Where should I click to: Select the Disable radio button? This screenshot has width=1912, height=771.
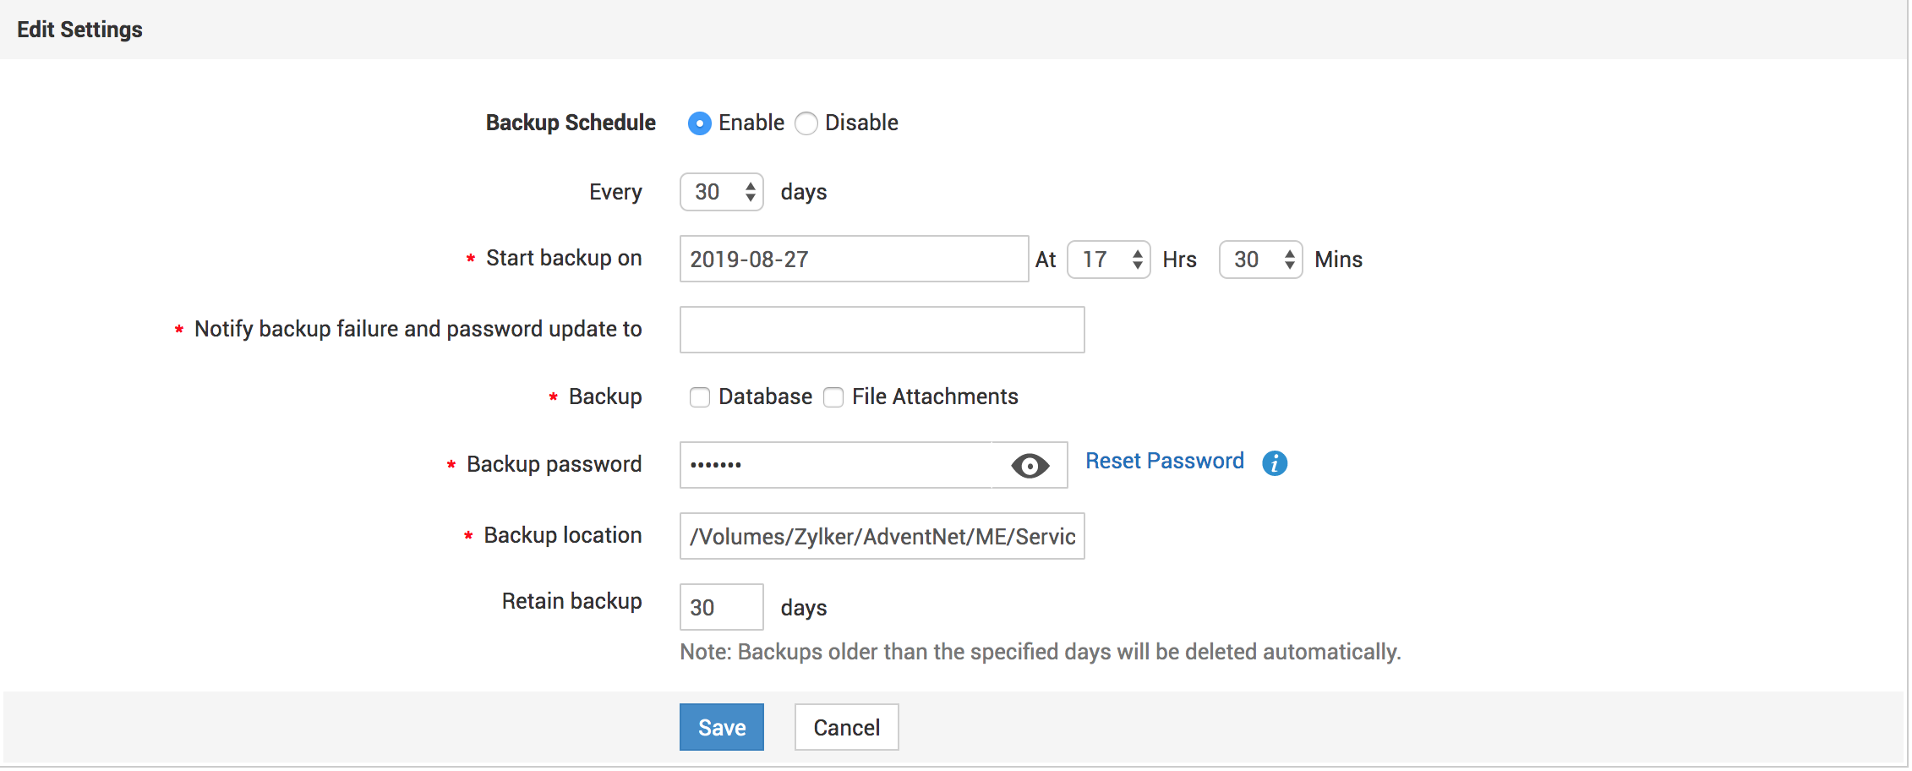click(x=806, y=123)
